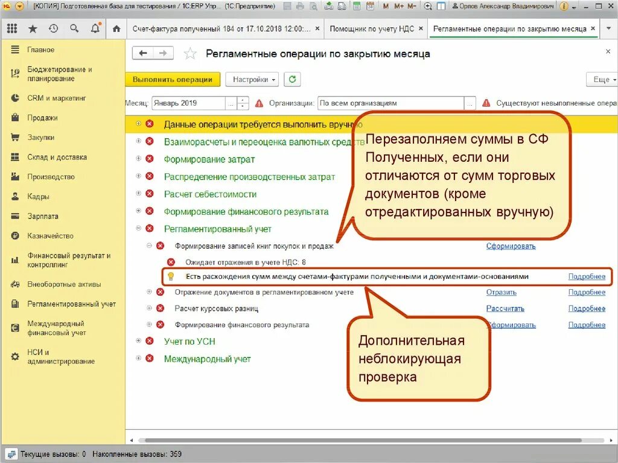
Task: Click the save icon in title bar
Action: point(287,6)
